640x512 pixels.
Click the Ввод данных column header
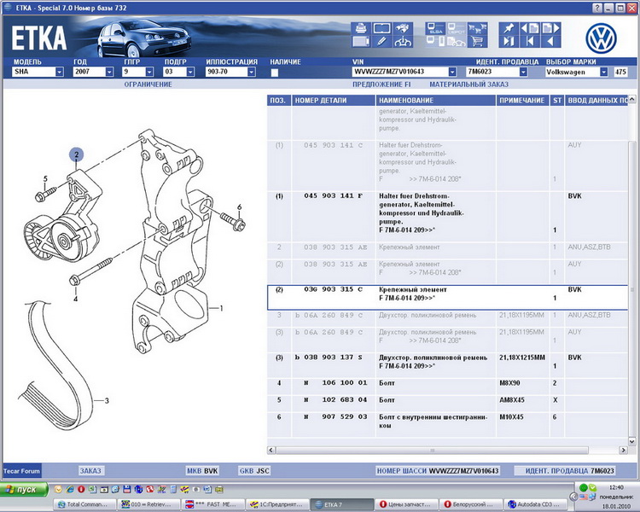coord(596,101)
